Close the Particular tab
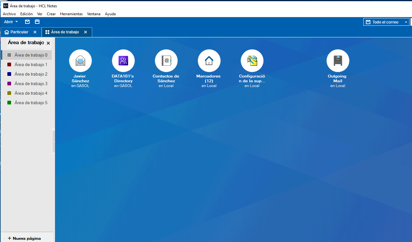Viewport: 412px width, 242px height. coord(35,32)
